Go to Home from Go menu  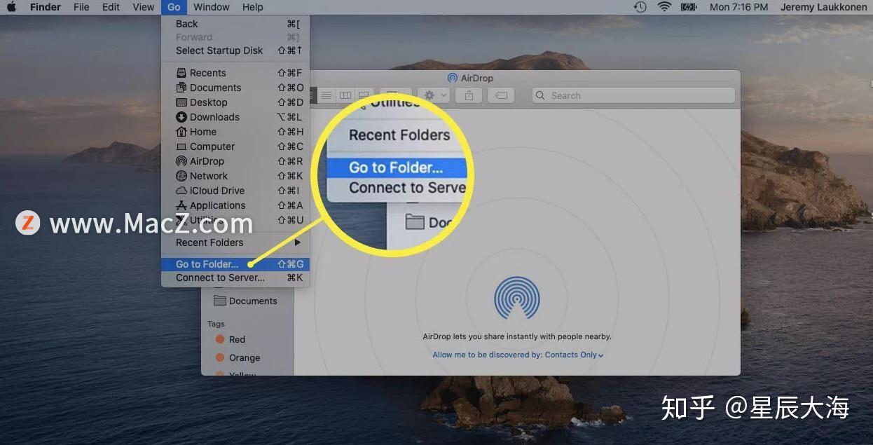point(235,132)
